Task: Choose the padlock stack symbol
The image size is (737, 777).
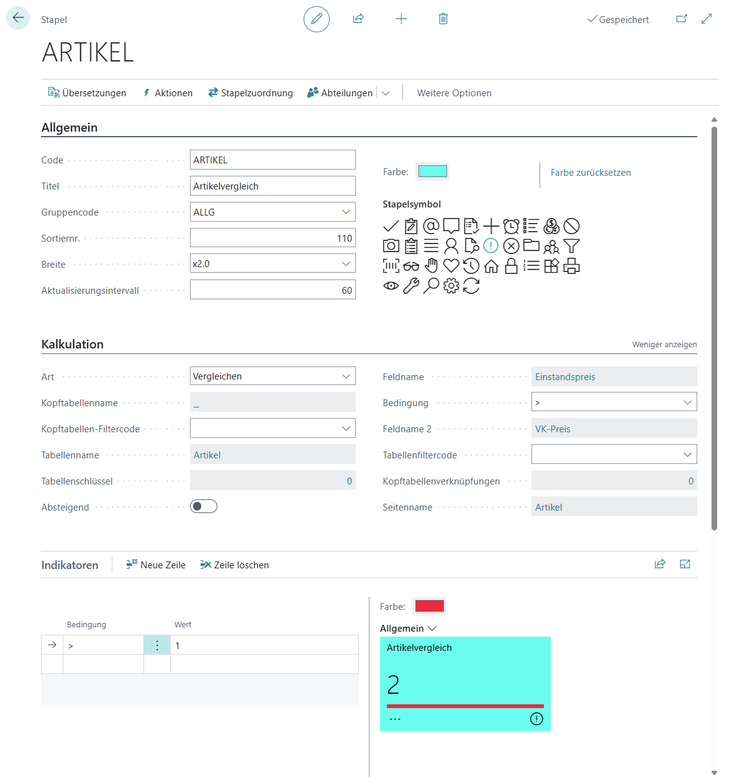Action: [x=511, y=266]
